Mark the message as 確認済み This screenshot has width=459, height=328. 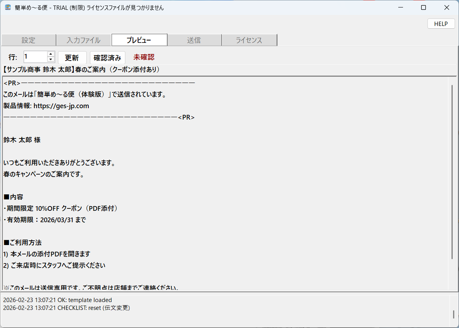coord(107,57)
